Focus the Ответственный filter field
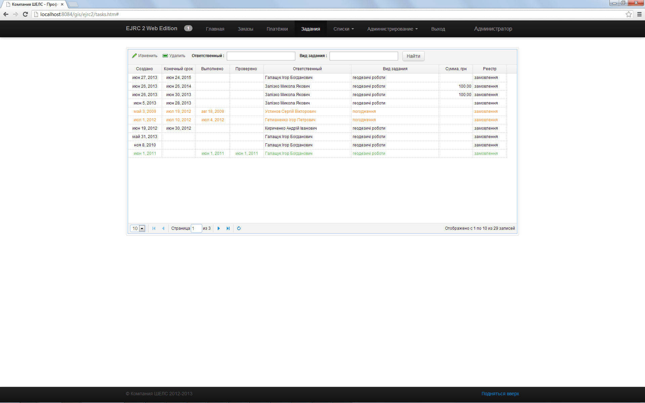Image resolution: width=645 pixels, height=403 pixels. point(261,56)
